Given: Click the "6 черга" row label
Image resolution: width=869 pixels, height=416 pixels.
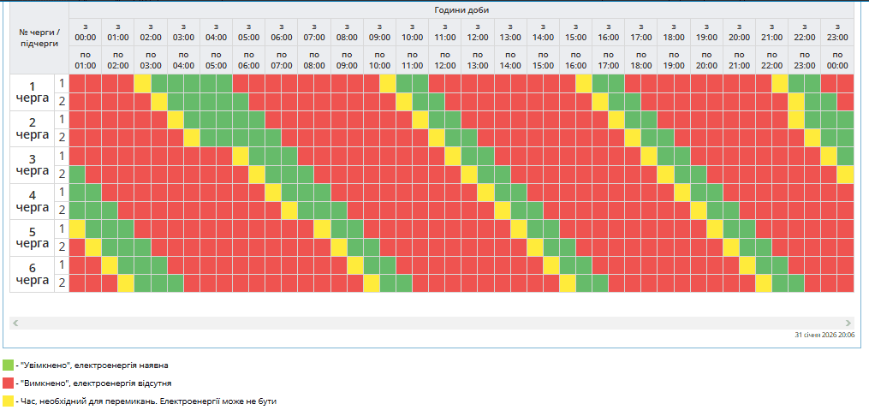Looking at the screenshot, I should [33, 274].
